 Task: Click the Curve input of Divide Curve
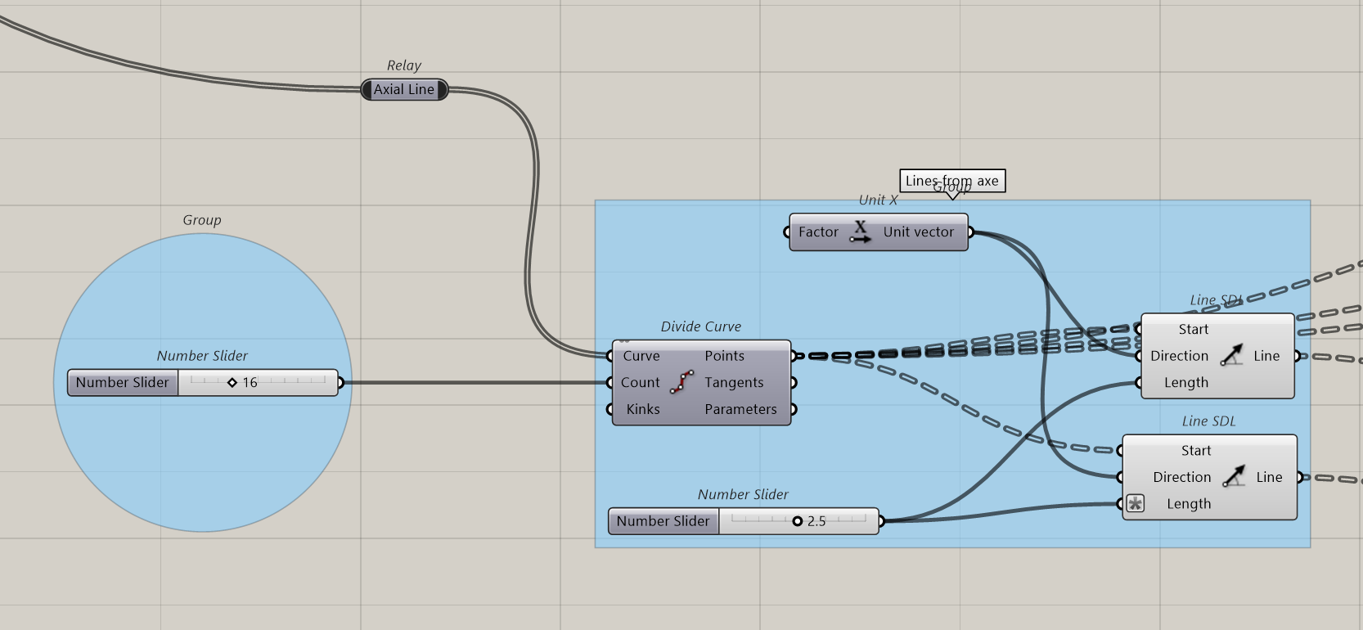tap(641, 356)
